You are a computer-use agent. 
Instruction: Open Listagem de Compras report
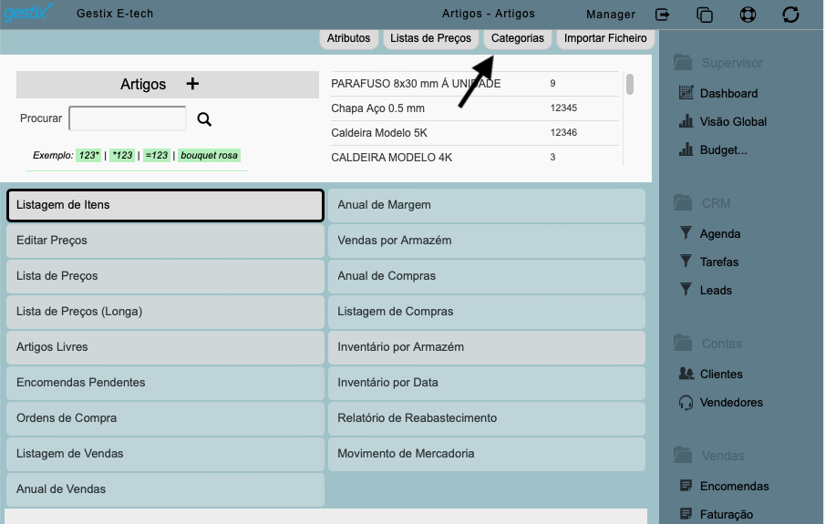point(487,312)
